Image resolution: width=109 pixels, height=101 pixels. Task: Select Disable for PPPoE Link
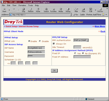(x=40, y=41)
